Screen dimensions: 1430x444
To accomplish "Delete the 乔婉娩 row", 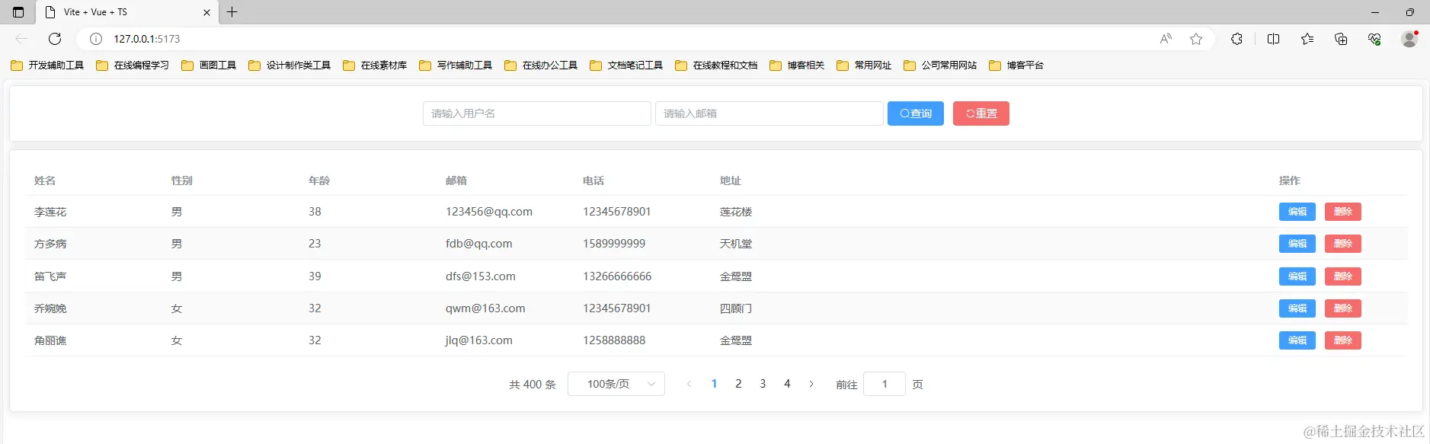I will pyautogui.click(x=1343, y=308).
